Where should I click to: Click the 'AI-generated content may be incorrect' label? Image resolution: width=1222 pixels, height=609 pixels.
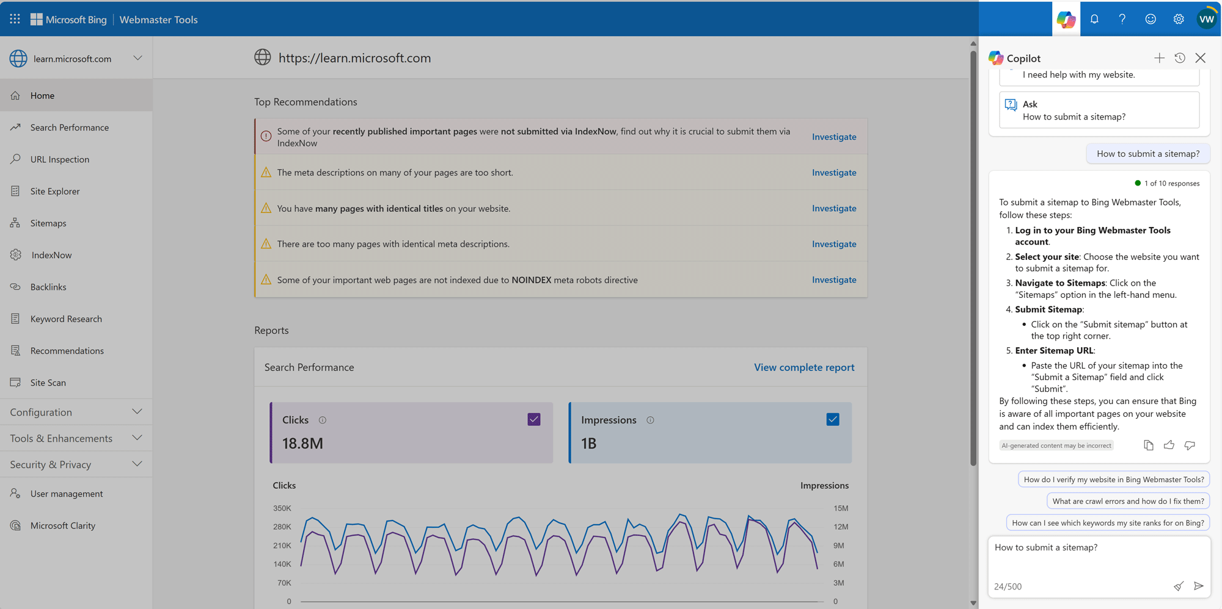(x=1056, y=445)
